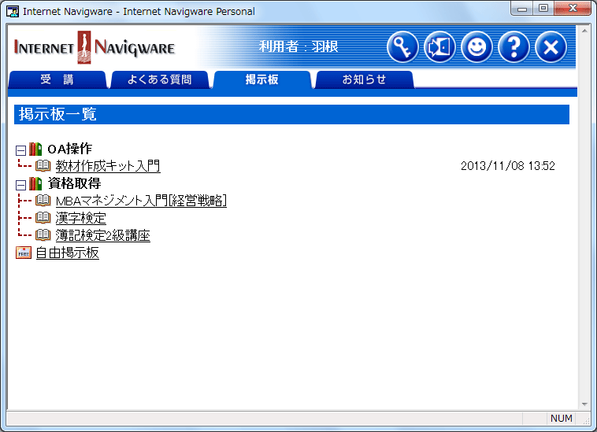Screen dimensions: 597x432
Task: Maximize the Internet Navigware window
Action: tap(543, 9)
